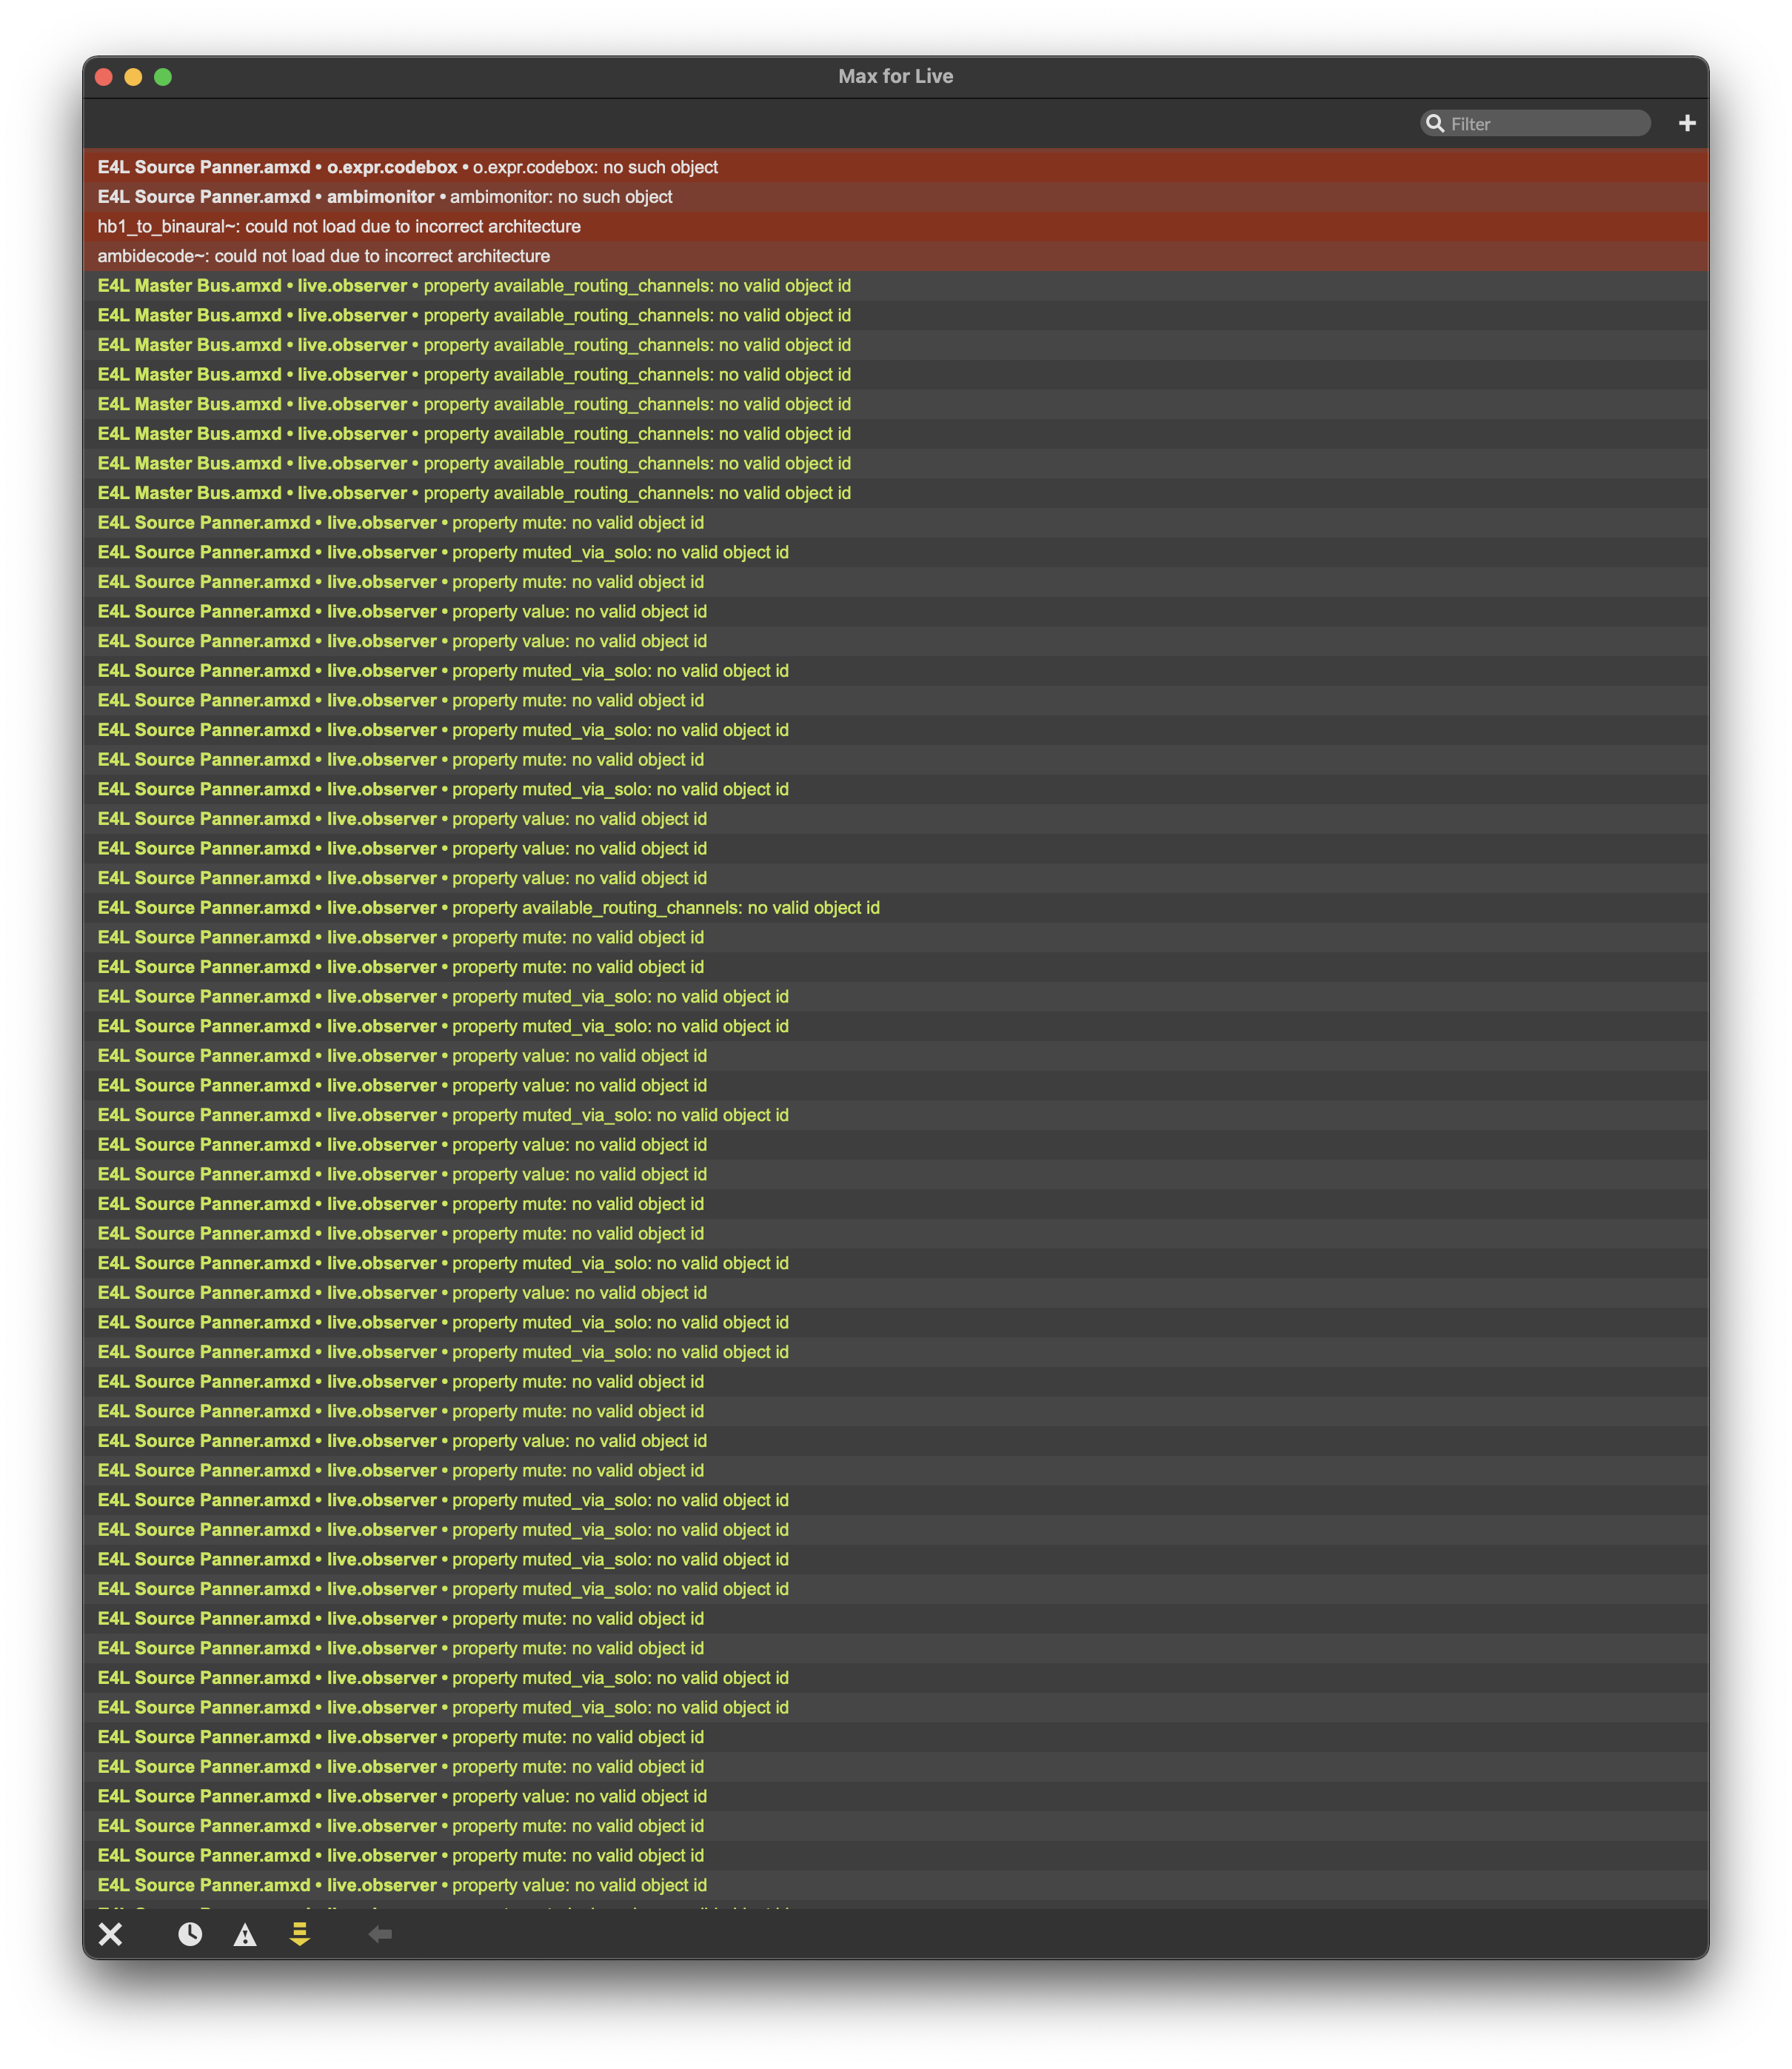Toggle the show time clock icon
1792x2069 pixels.
(x=190, y=1934)
